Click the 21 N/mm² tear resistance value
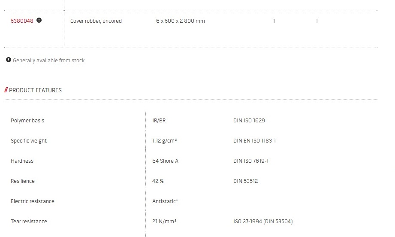Image resolution: width=395 pixels, height=237 pixels. click(x=165, y=222)
